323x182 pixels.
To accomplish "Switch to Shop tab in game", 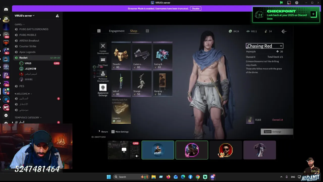I will click(133, 31).
